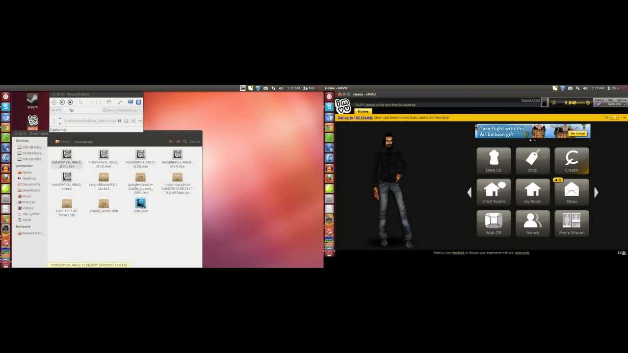
Task: Open the IMVU Help link
Action: pyautogui.click(x=610, y=100)
